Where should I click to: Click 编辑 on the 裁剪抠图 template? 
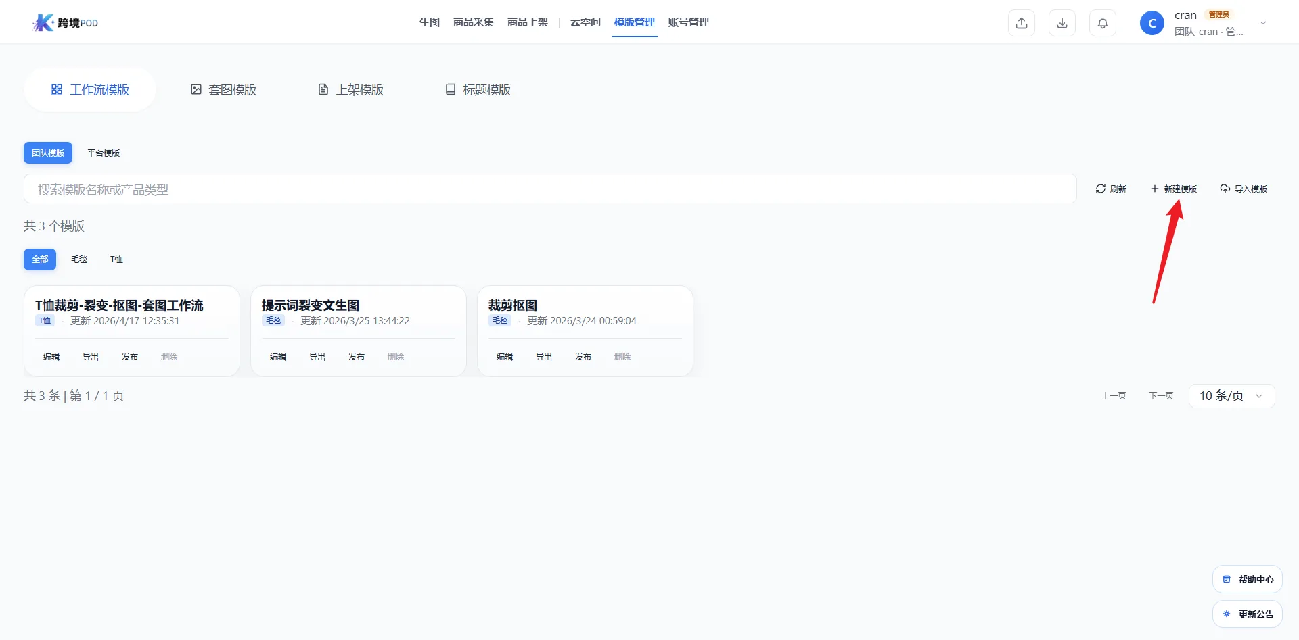click(x=505, y=357)
